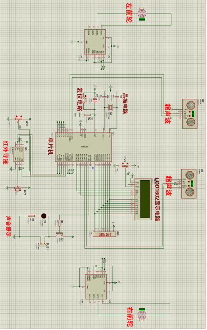Select the U4 ultrasonic sensor module
The height and width of the screenshot is (330, 207).
[x=189, y=183]
